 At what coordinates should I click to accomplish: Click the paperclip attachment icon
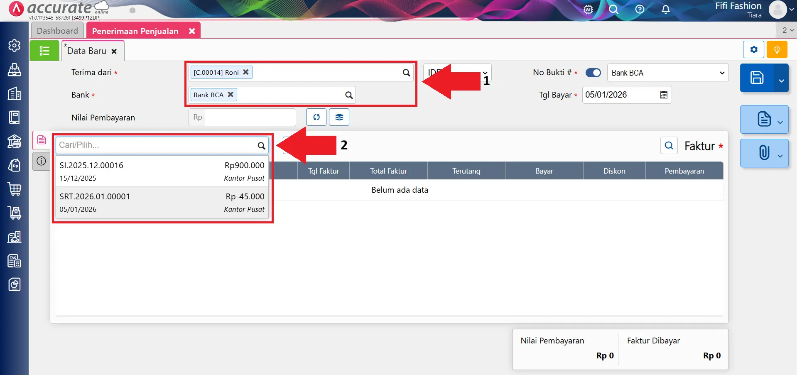tap(763, 153)
